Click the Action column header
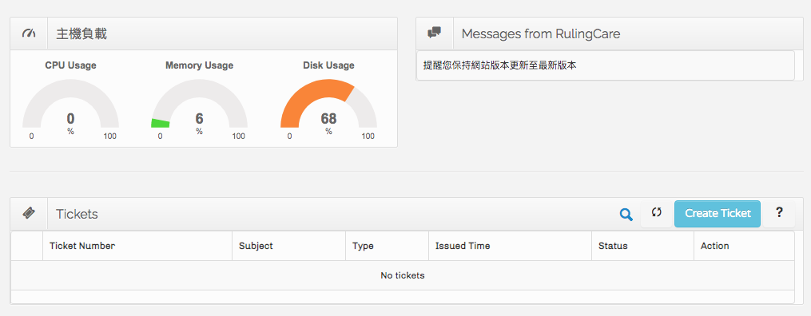 715,246
